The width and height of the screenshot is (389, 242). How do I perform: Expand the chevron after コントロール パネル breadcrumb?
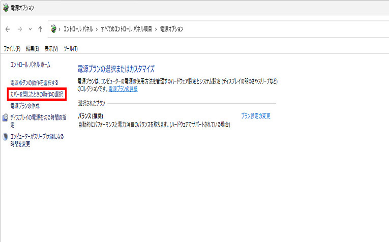pos(97,29)
